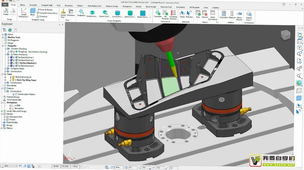The width and height of the screenshot is (304, 170).
Task: Select the TR-D10-R1.0-SOLID tool
Action: [23, 77]
